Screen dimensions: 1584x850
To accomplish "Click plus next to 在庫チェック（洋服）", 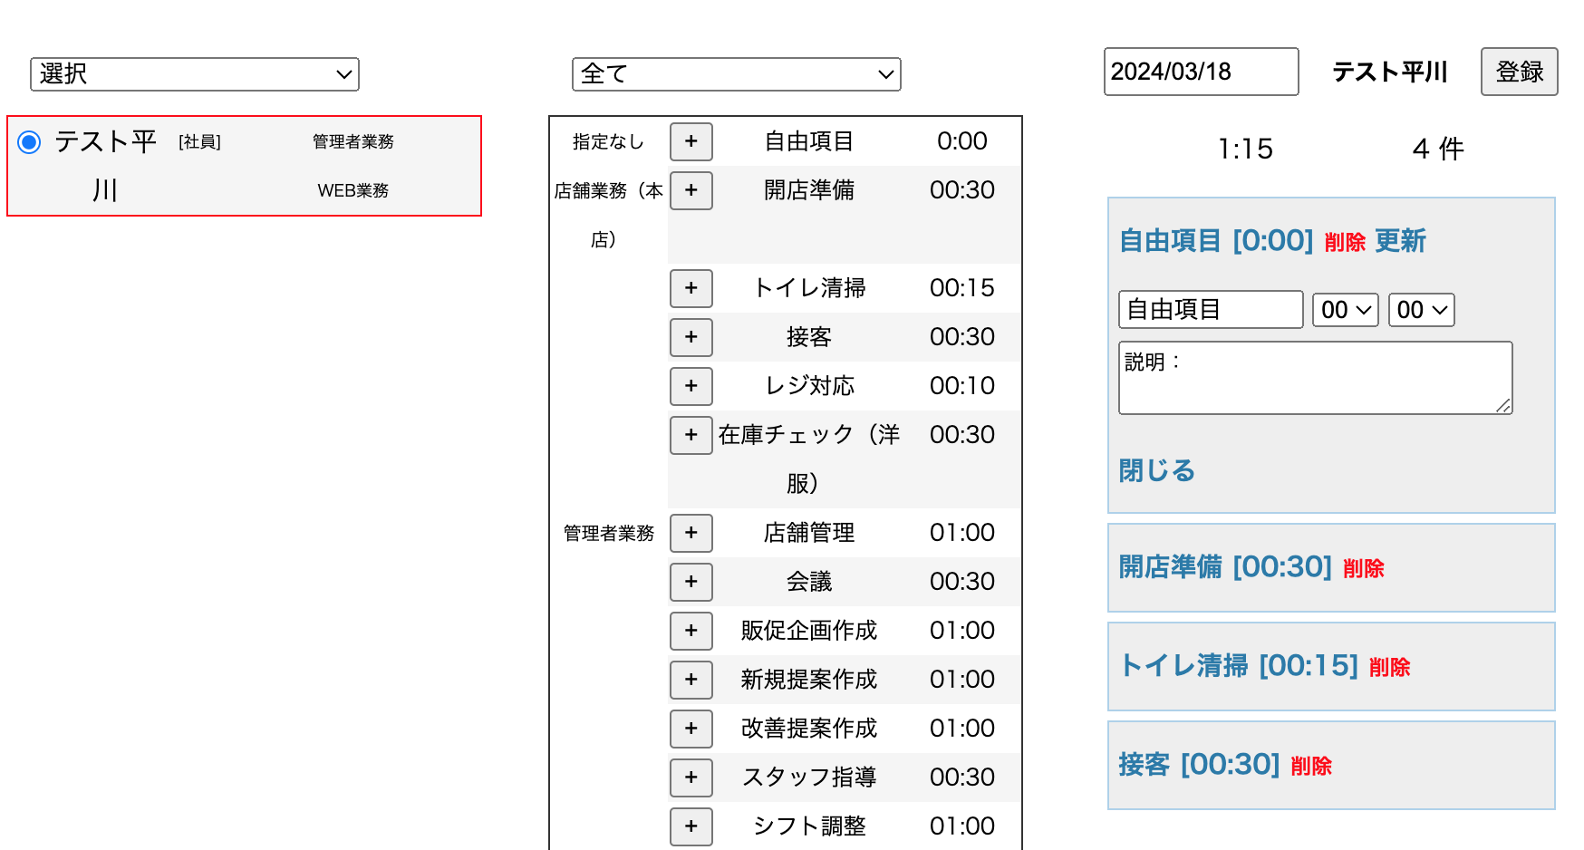I will [x=691, y=435].
